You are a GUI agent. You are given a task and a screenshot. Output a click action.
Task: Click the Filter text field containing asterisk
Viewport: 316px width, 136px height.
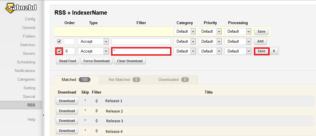(x=141, y=51)
